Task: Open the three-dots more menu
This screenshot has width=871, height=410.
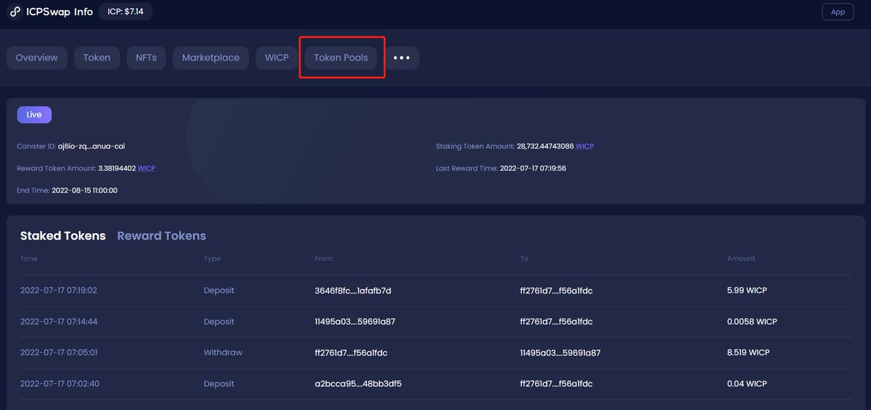Action: 402,58
